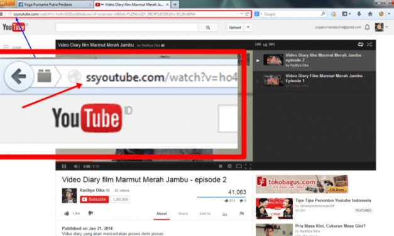Open the notifications bell
This screenshot has height=236, width=394.
pos(367,27)
